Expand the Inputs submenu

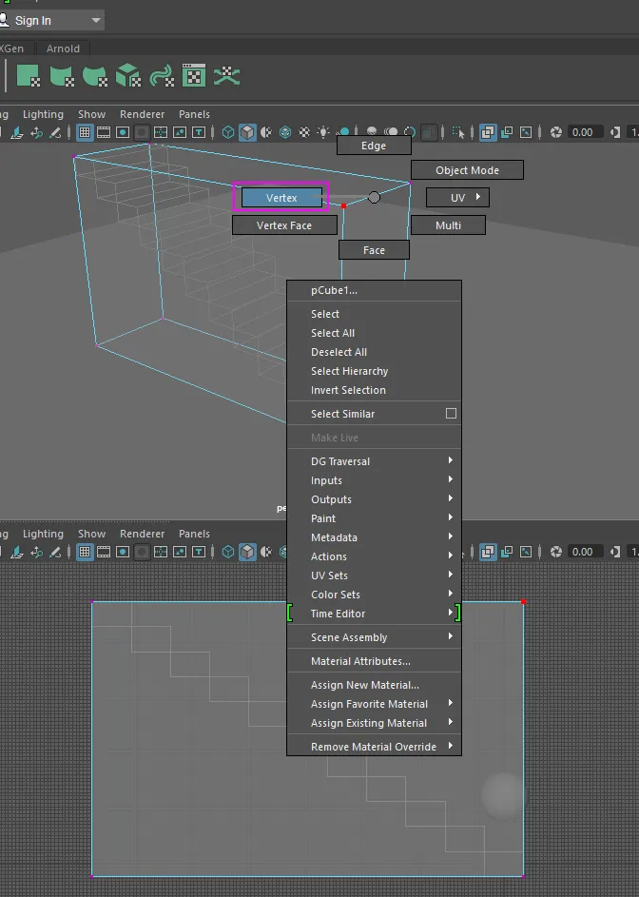click(x=374, y=480)
